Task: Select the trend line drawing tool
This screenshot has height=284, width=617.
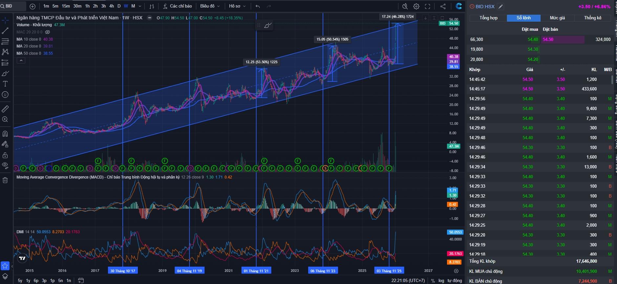Action: click(x=5, y=31)
